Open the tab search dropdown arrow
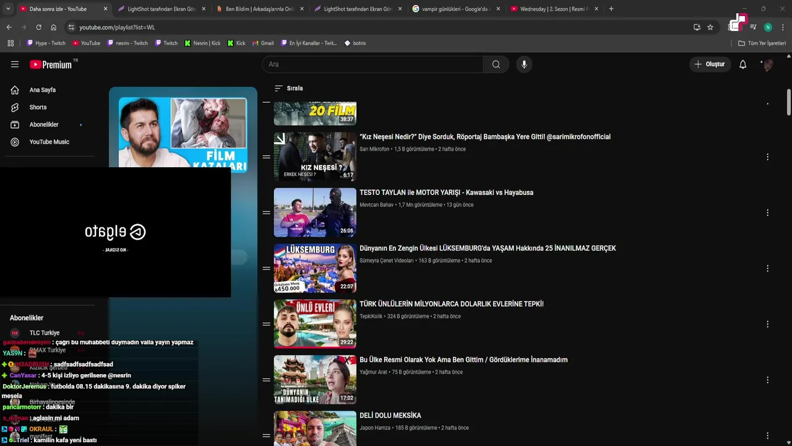This screenshot has height=446, width=792. tap(7, 9)
